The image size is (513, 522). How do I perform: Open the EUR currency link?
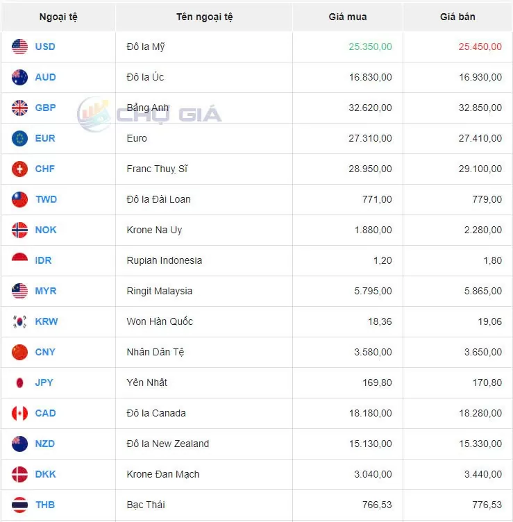[45, 139]
